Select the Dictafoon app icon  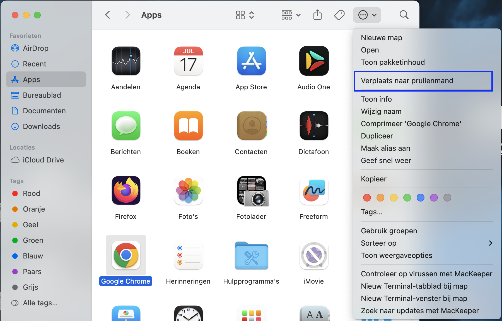coord(313,126)
